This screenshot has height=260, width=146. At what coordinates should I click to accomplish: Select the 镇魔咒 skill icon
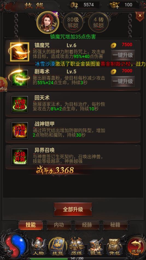pyautogui.click(x=19, y=52)
